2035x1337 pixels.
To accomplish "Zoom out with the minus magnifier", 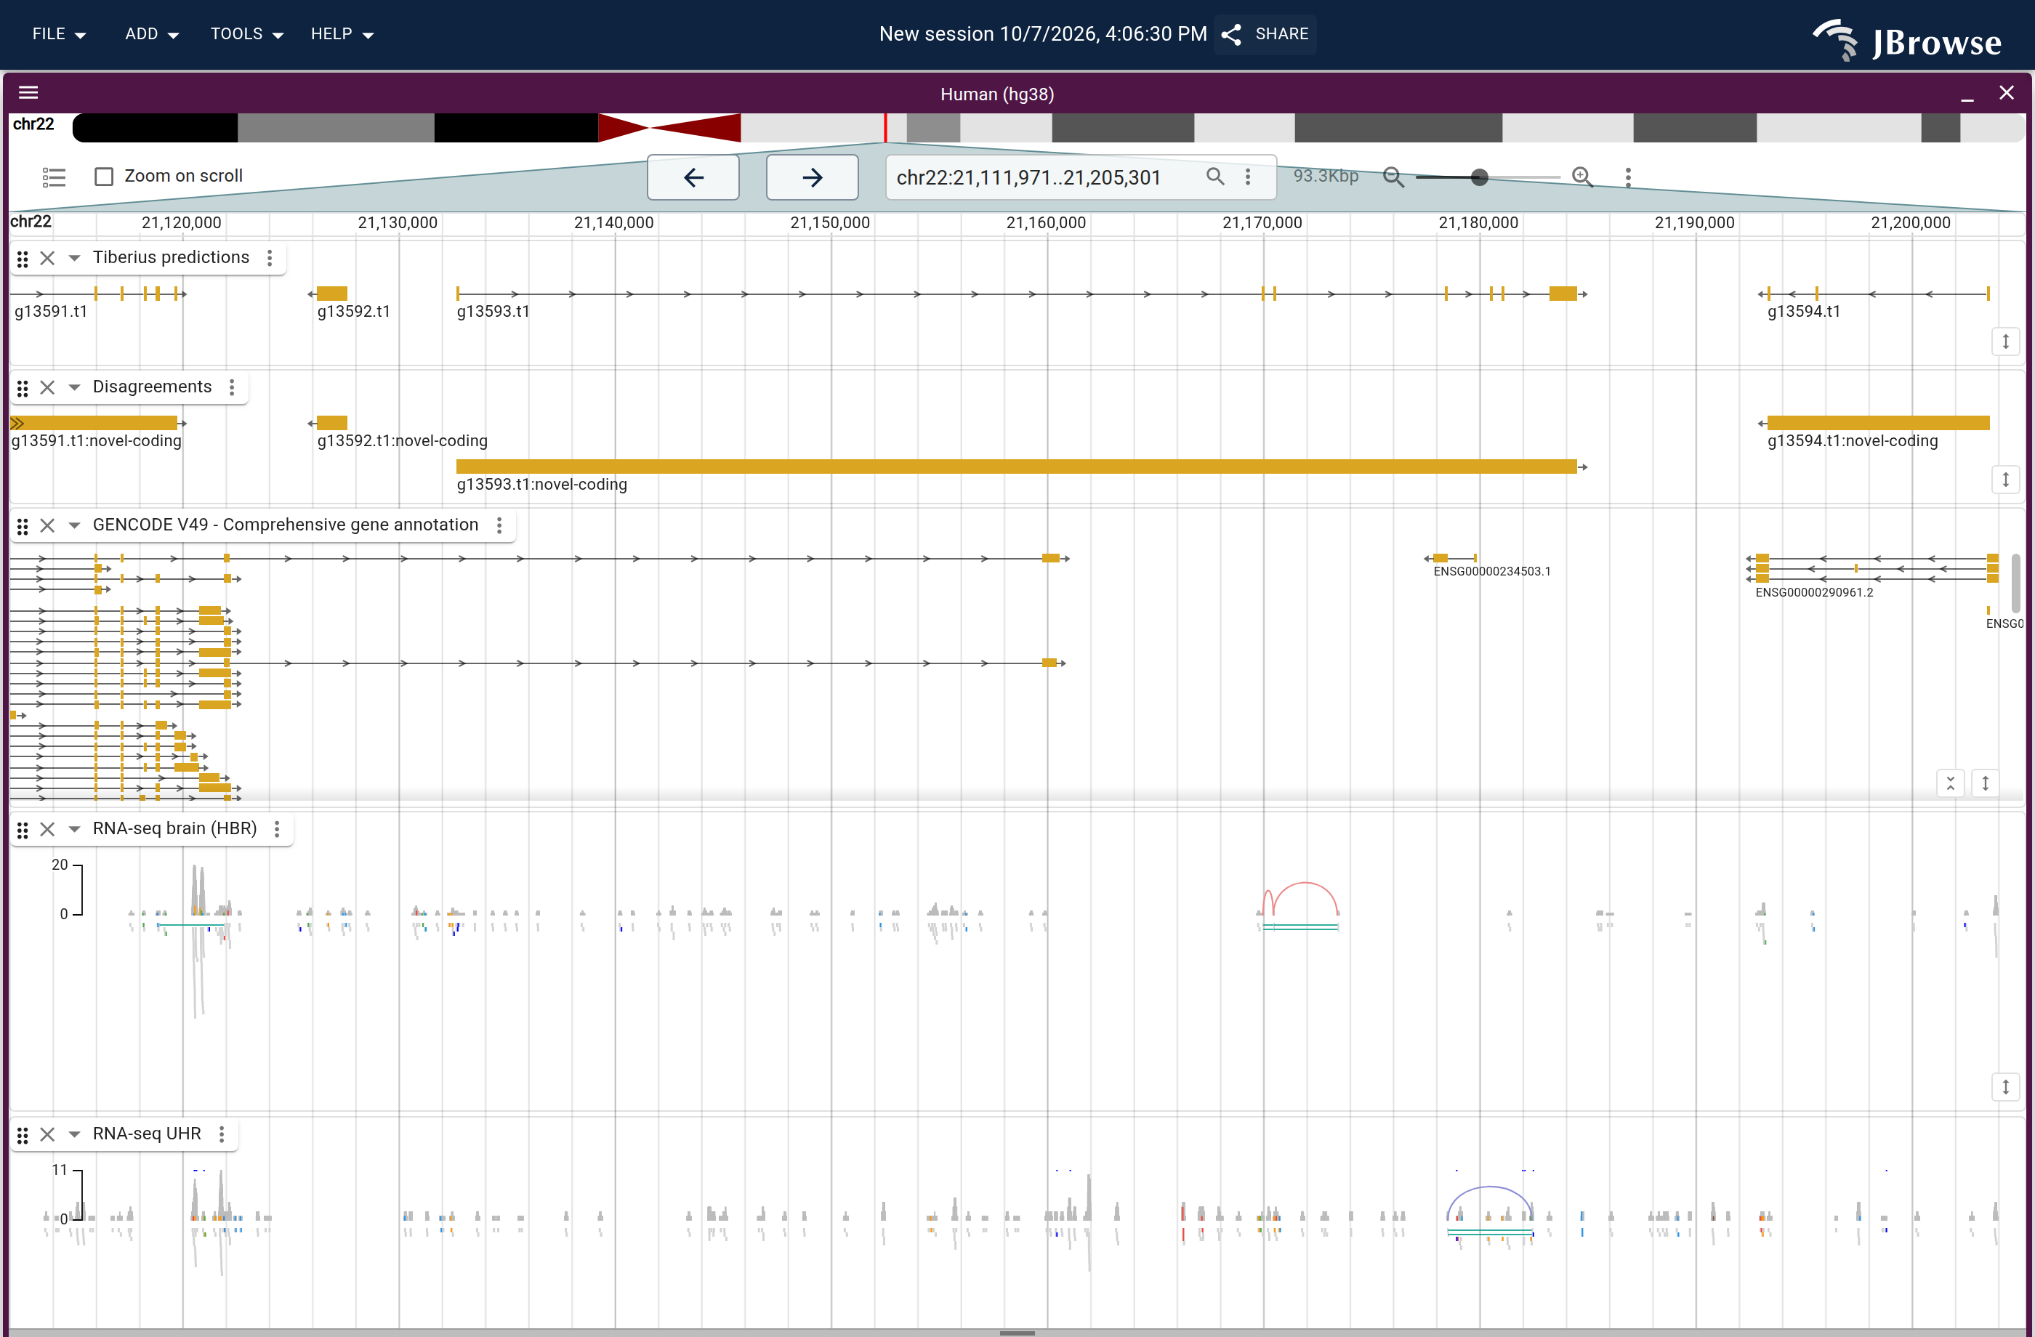I will tap(1393, 177).
